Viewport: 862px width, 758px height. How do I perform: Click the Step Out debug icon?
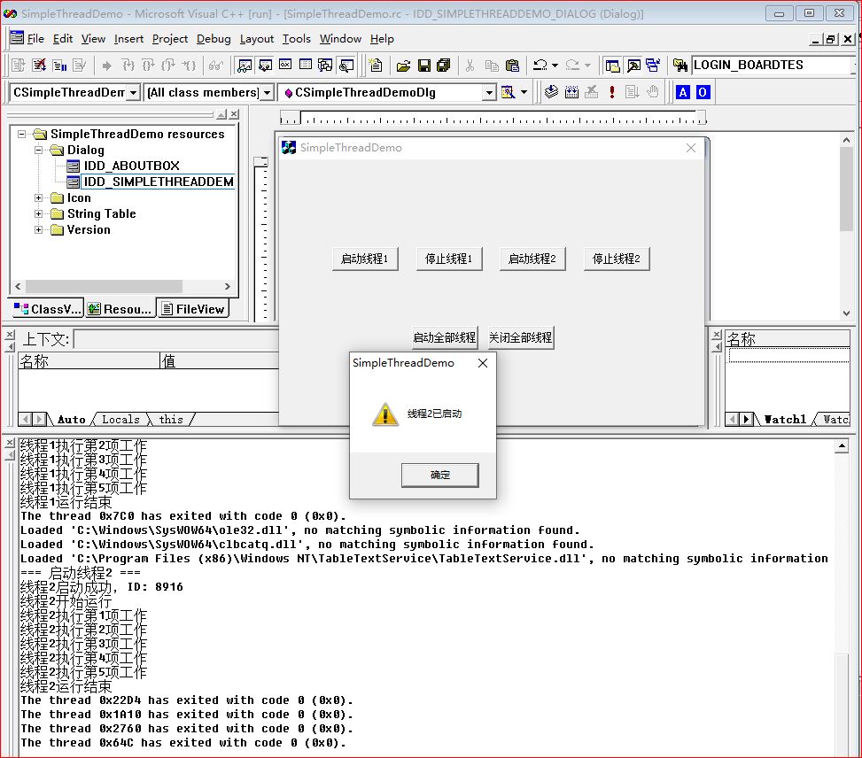(169, 66)
